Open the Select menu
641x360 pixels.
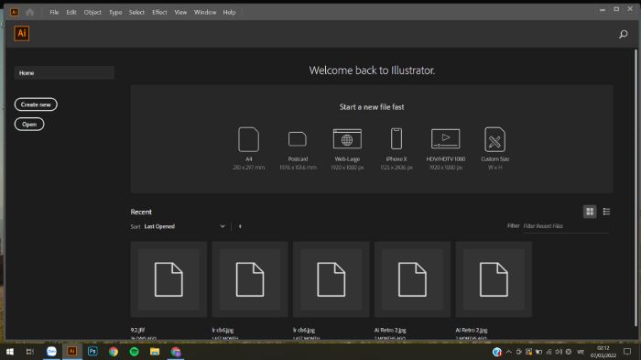point(136,12)
